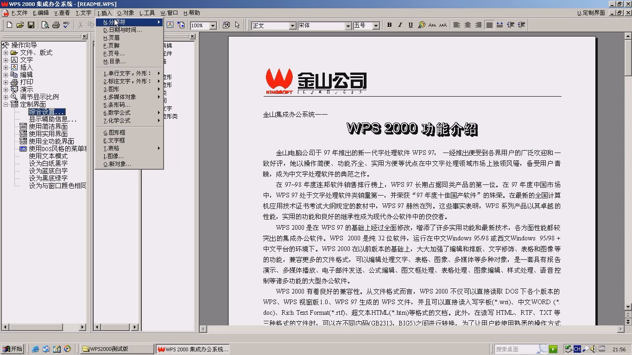Click the document vertical scrollbar down arrow
The image size is (632, 355).
click(628, 307)
